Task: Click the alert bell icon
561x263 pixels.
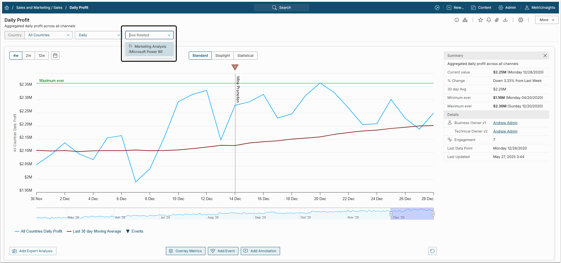Action: pyautogui.click(x=488, y=20)
